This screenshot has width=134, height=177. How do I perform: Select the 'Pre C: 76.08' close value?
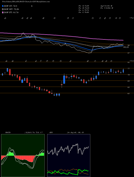(84, 12)
